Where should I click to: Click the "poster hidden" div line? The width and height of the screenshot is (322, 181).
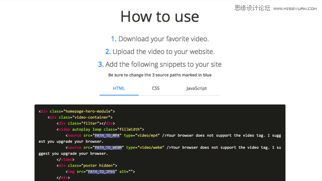coord(87,165)
